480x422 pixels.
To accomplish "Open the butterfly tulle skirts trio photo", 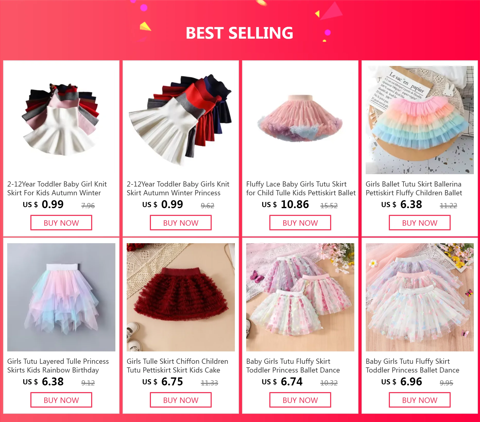I will click(300, 297).
